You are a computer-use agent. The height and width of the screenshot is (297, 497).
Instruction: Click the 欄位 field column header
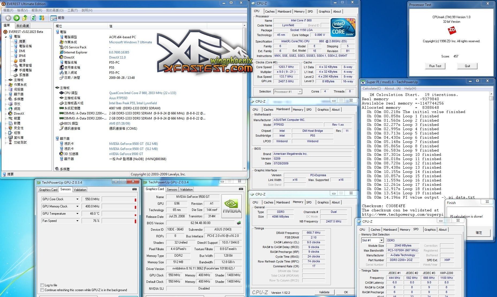[81, 26]
